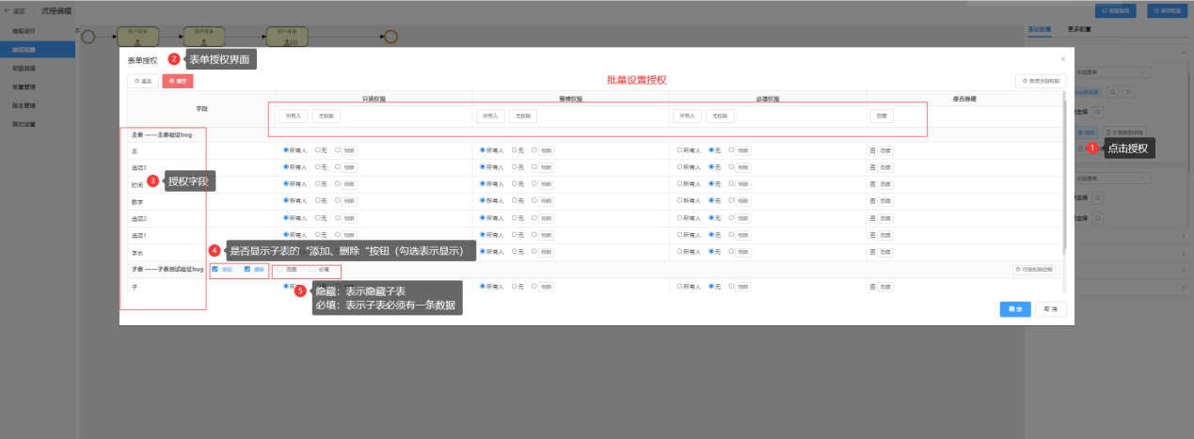This screenshot has height=439, width=1194.
Task: Click batch 所有人 button under 只读权限
Action: click(x=293, y=116)
